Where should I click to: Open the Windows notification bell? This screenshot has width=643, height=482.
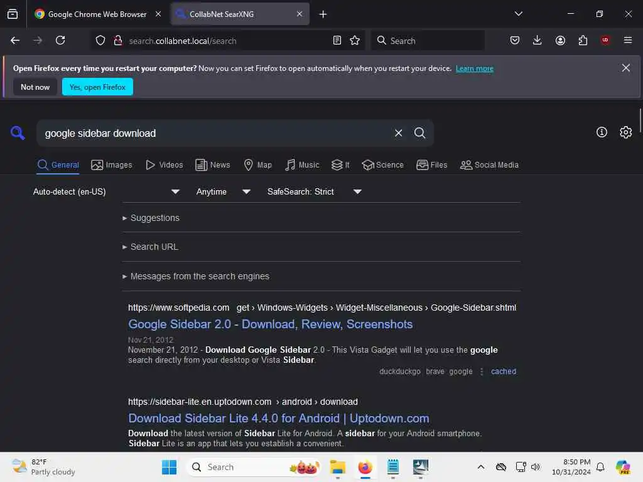[600, 467]
